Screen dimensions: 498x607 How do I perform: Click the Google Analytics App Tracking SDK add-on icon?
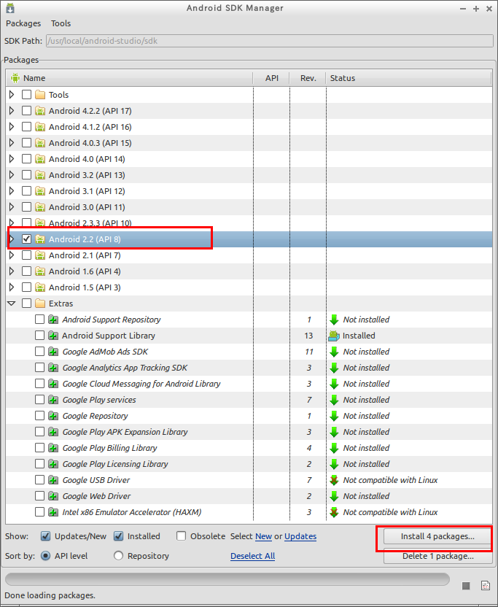tap(53, 368)
